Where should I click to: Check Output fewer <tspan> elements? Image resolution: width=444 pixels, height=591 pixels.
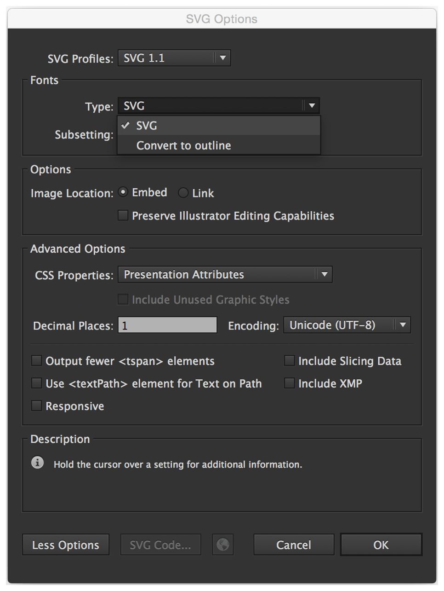tap(36, 360)
